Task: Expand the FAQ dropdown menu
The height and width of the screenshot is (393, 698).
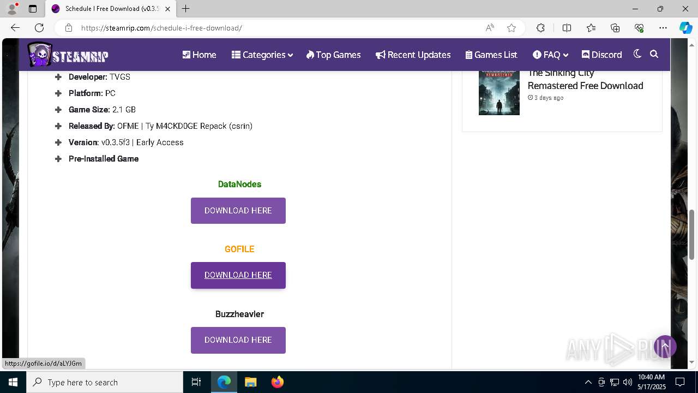Action: coord(551,55)
